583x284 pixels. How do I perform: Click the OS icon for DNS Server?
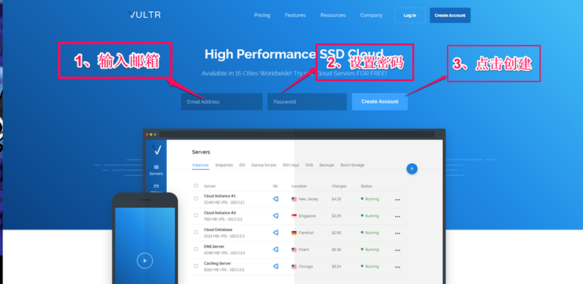(x=275, y=250)
